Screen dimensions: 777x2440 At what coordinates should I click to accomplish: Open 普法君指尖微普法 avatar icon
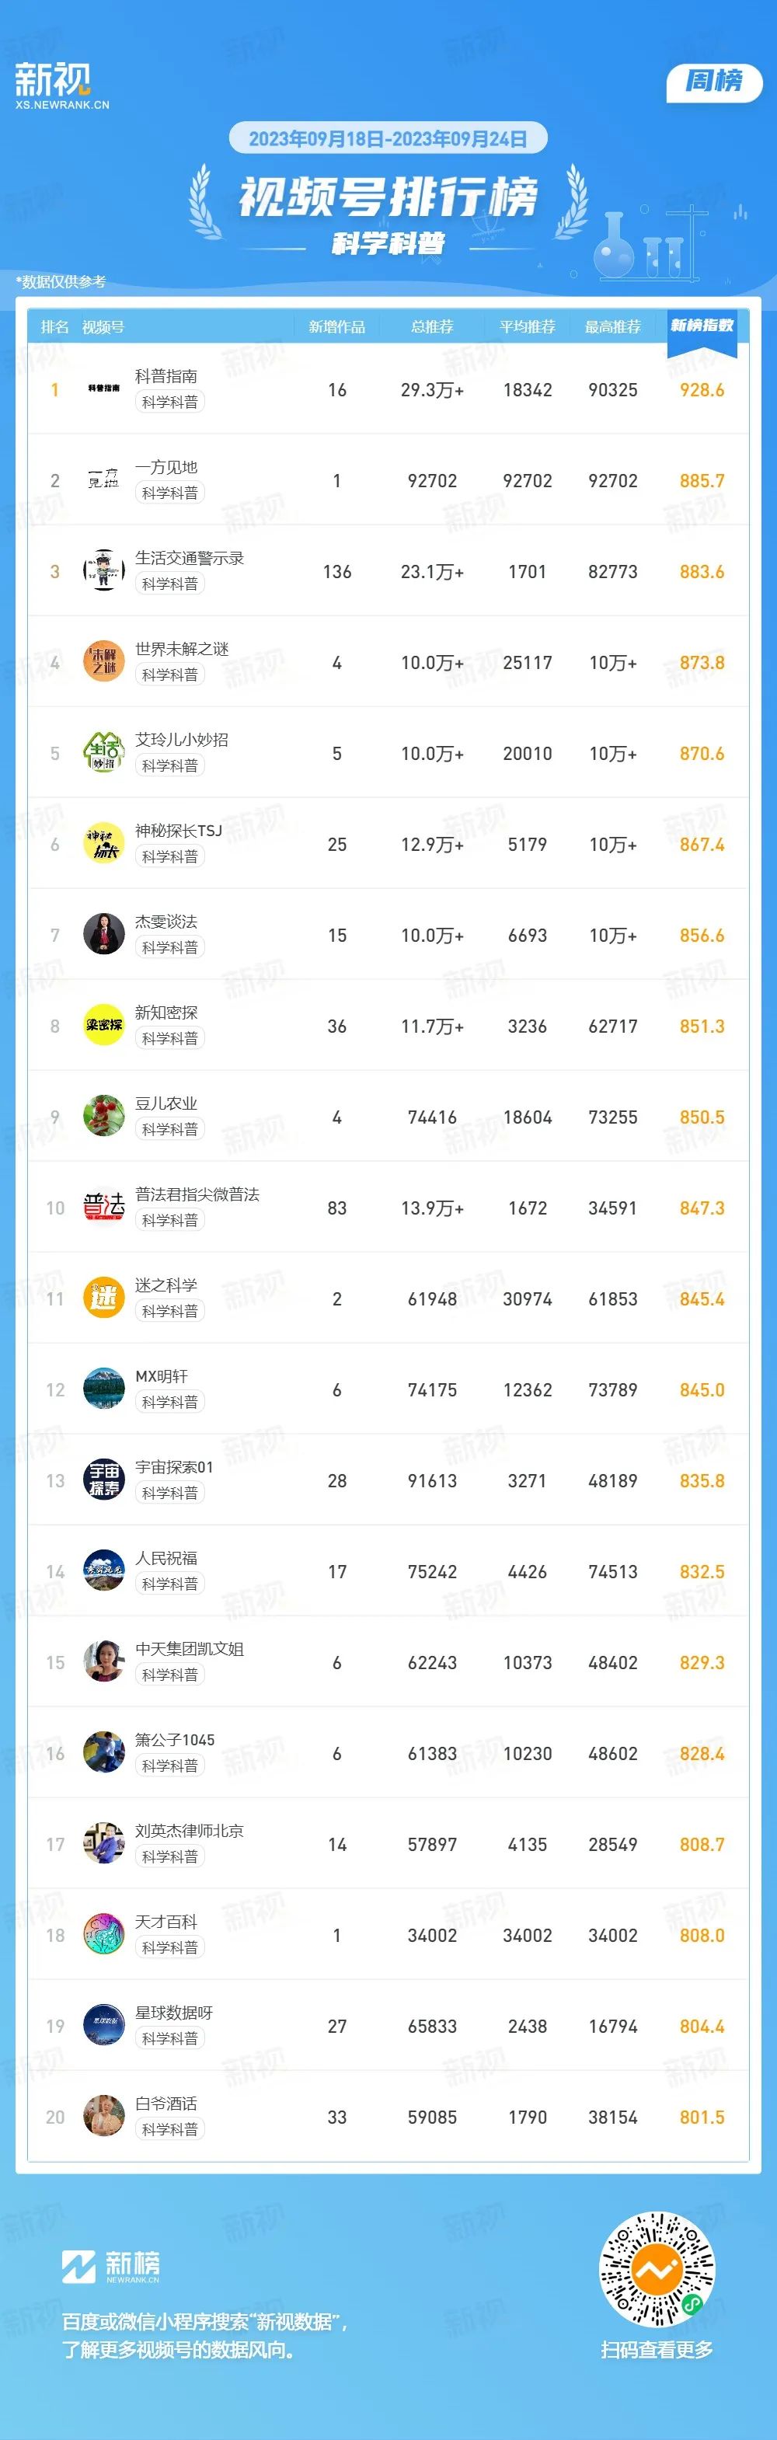pyautogui.click(x=104, y=1208)
